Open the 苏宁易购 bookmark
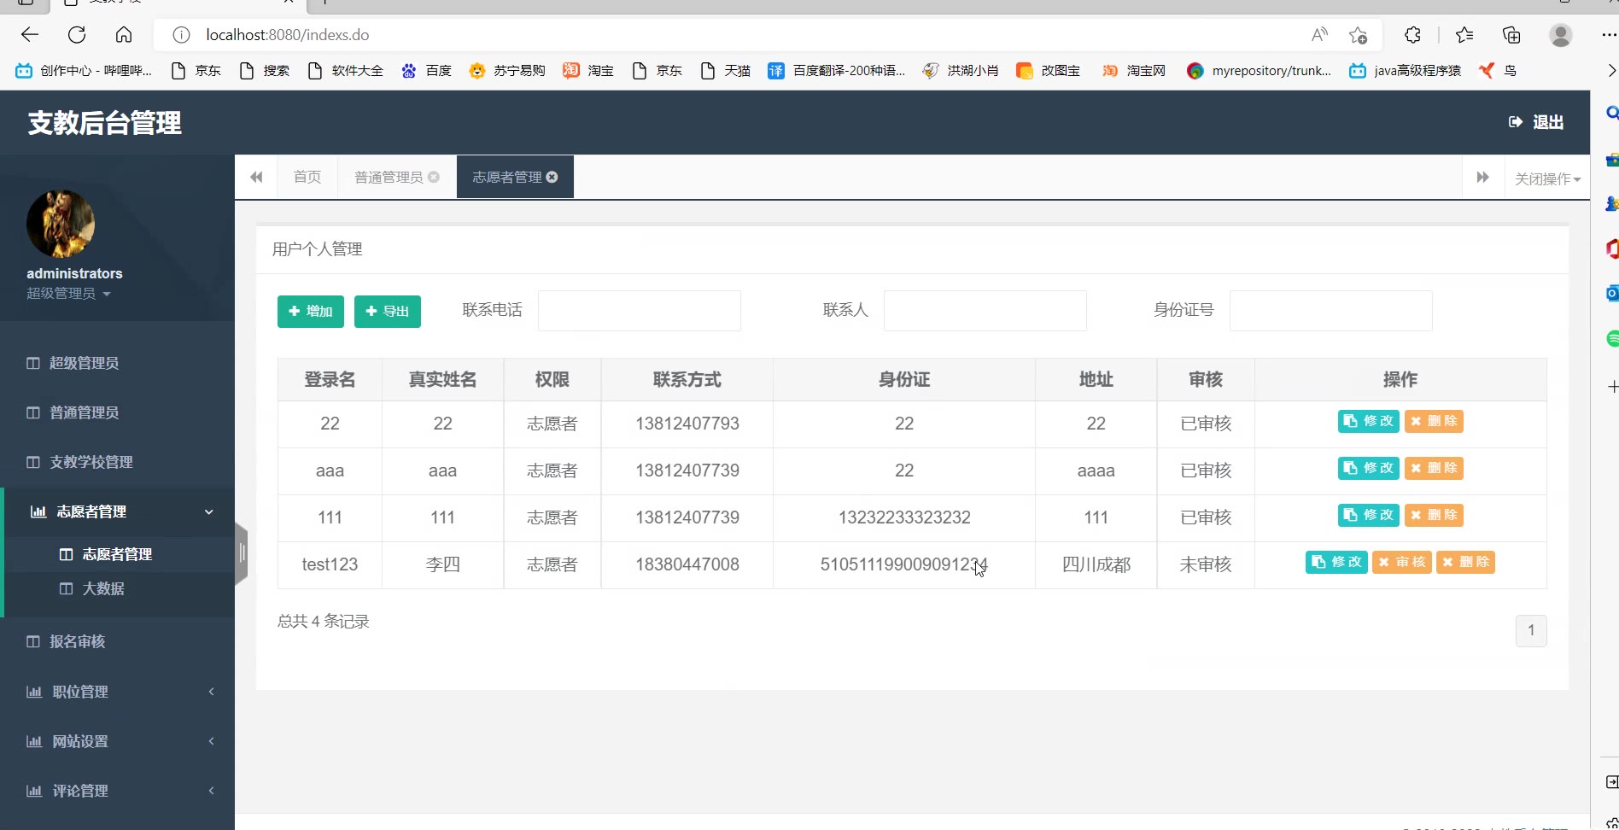The image size is (1619, 830). tap(507, 71)
